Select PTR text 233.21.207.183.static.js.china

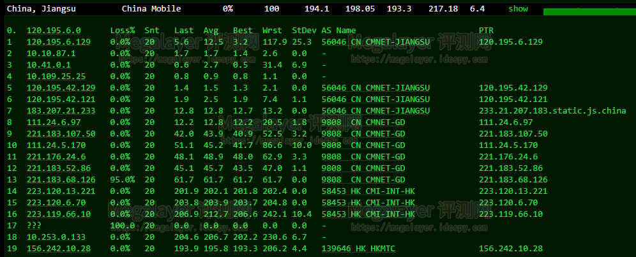pos(552,111)
